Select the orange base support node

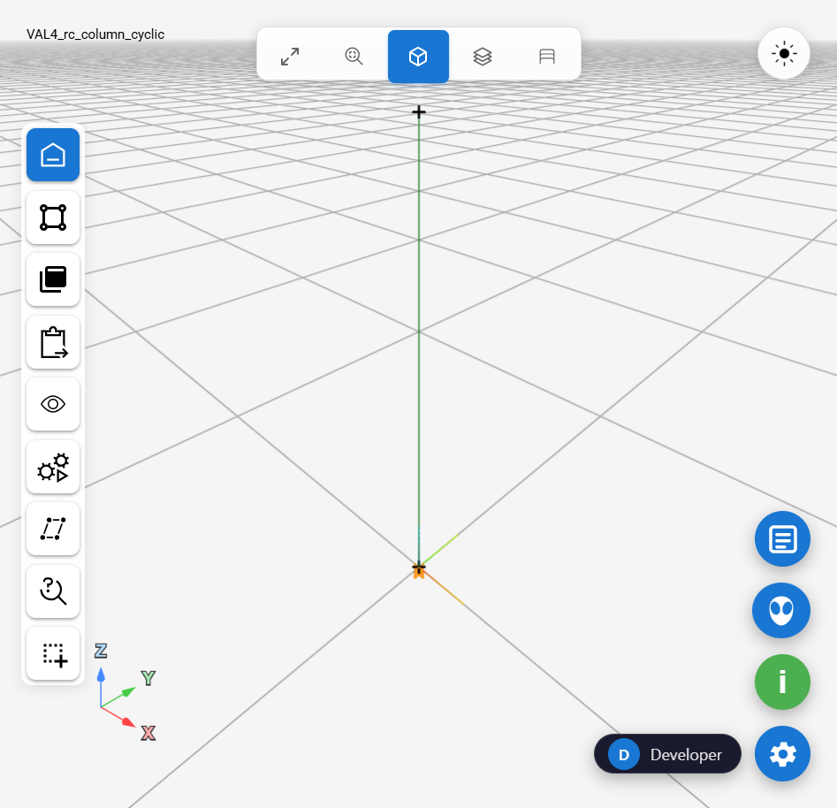(x=419, y=571)
